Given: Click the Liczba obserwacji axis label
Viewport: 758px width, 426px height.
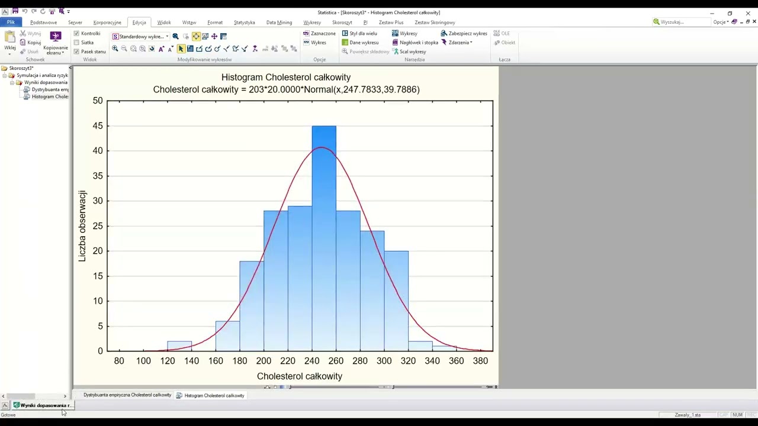Looking at the screenshot, I should (x=82, y=226).
